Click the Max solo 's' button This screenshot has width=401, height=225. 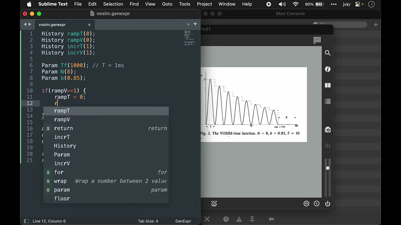[x=317, y=204]
